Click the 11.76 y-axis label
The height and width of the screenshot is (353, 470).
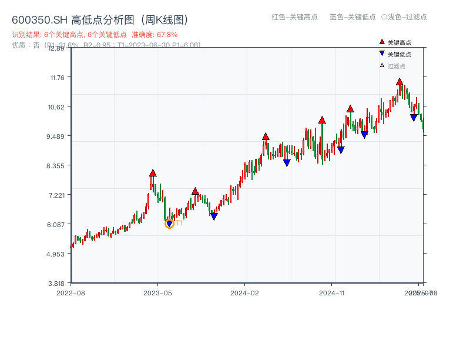pyautogui.click(x=57, y=78)
